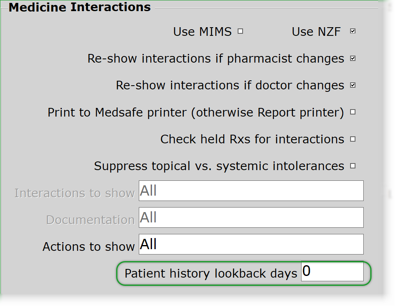Click the Patient history lookback days label
The width and height of the screenshot is (395, 306).
(211, 273)
